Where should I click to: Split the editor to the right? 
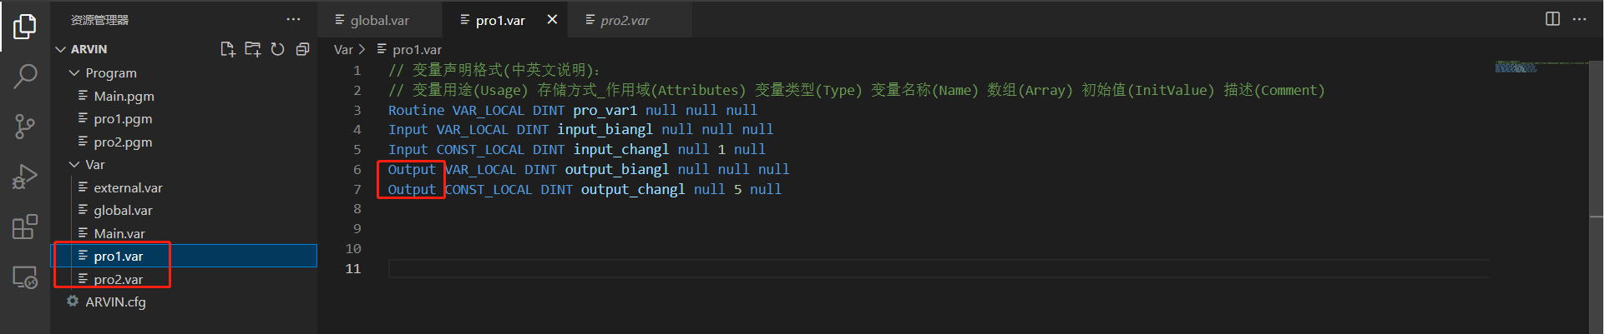point(1552,19)
